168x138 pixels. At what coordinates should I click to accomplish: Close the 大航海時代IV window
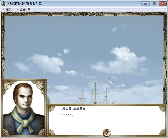[x=163, y=4]
